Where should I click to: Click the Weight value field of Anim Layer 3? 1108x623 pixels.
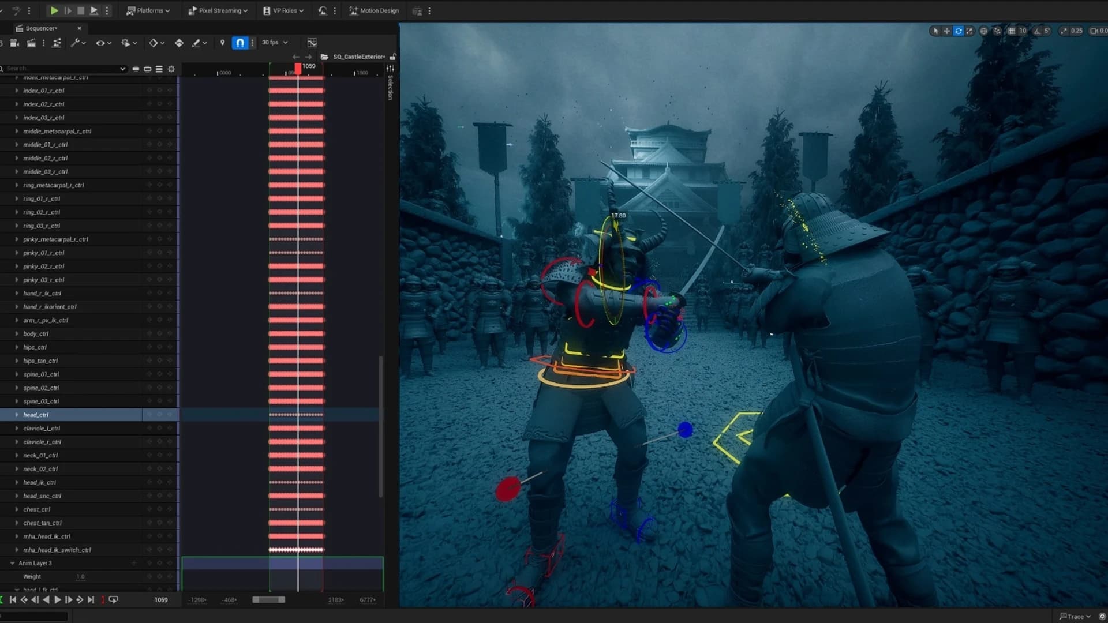pyautogui.click(x=81, y=576)
